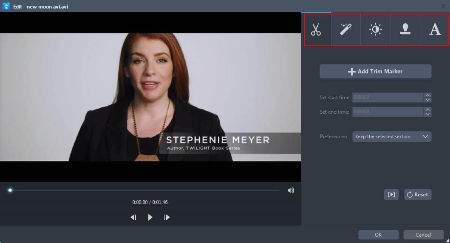Mute the video with speaker icon
Viewport: 450px width, 243px height.
(x=291, y=190)
